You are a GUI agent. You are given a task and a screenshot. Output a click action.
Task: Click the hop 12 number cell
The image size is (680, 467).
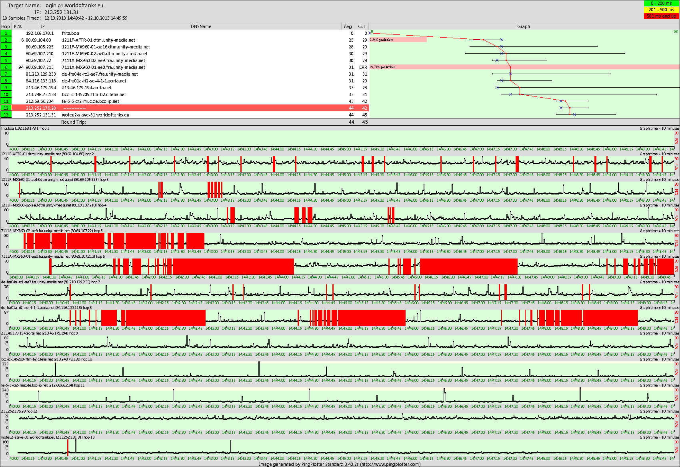click(x=6, y=108)
